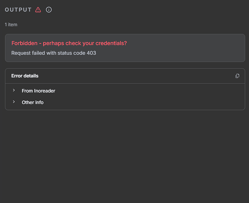Select the red Forbidden error title
Image resolution: width=249 pixels, height=203 pixels.
(x=69, y=43)
